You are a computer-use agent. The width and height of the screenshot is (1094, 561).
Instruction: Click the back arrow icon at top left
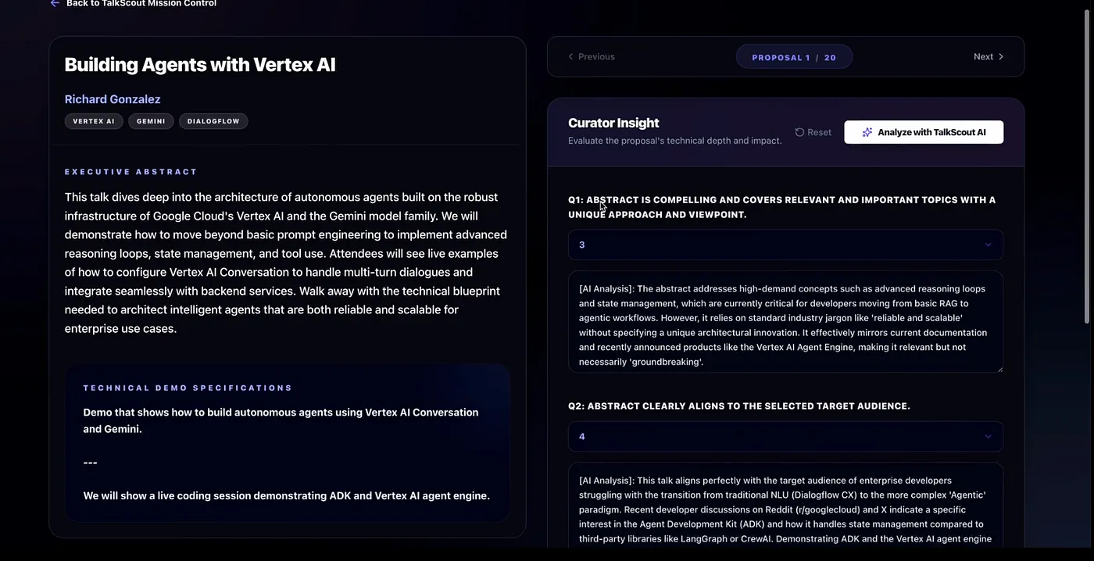55,3
